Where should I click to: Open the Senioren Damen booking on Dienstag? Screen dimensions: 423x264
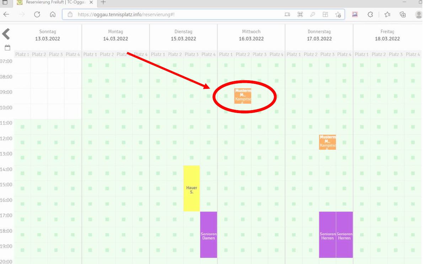209,235
